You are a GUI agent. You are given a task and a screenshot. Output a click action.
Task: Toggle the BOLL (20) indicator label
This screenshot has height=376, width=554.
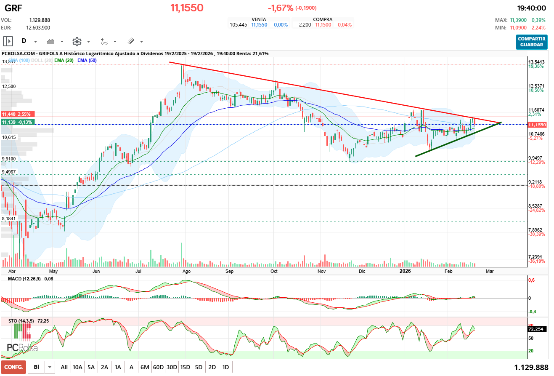click(42, 61)
